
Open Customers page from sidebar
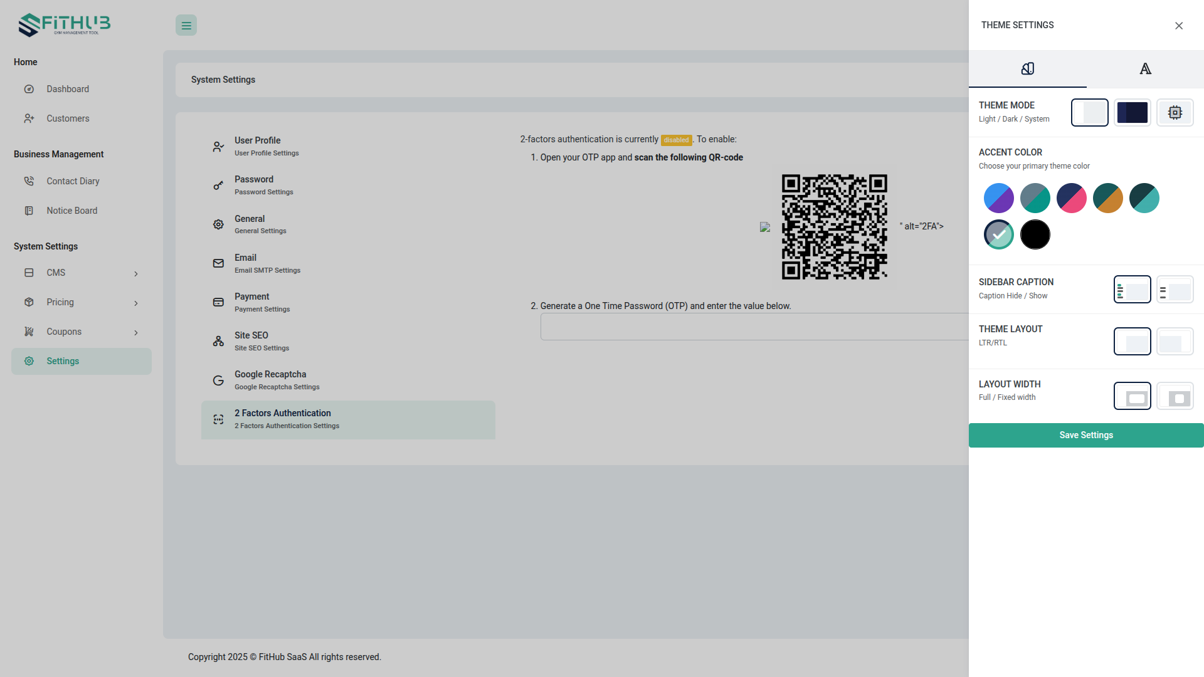68,118
